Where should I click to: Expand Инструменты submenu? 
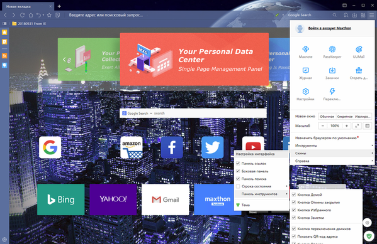(332, 146)
